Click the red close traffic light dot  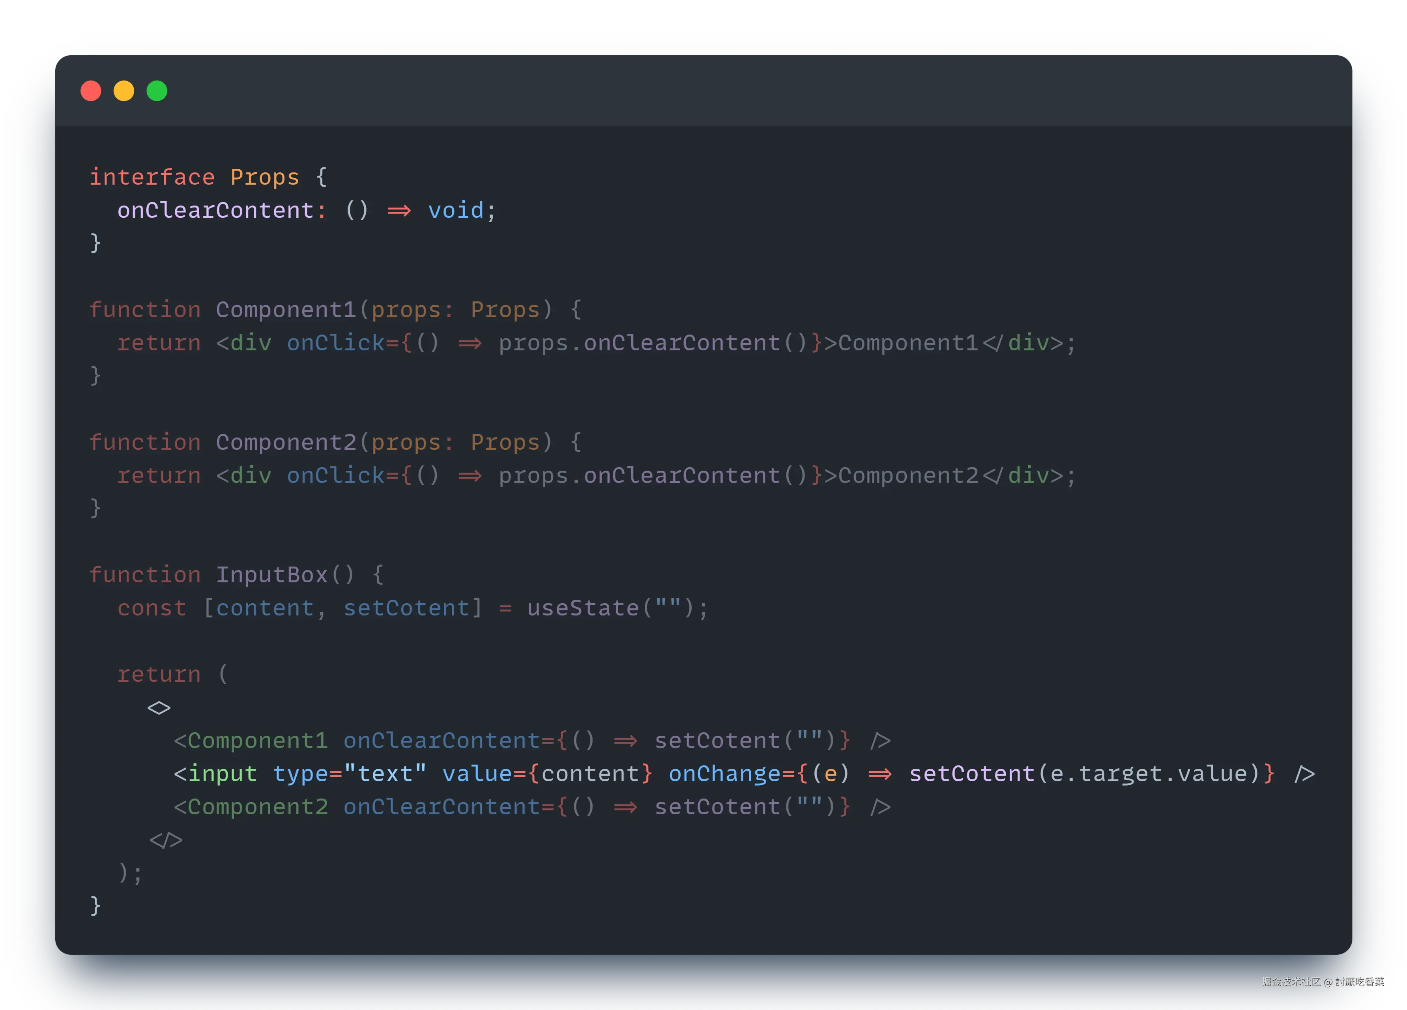(91, 91)
